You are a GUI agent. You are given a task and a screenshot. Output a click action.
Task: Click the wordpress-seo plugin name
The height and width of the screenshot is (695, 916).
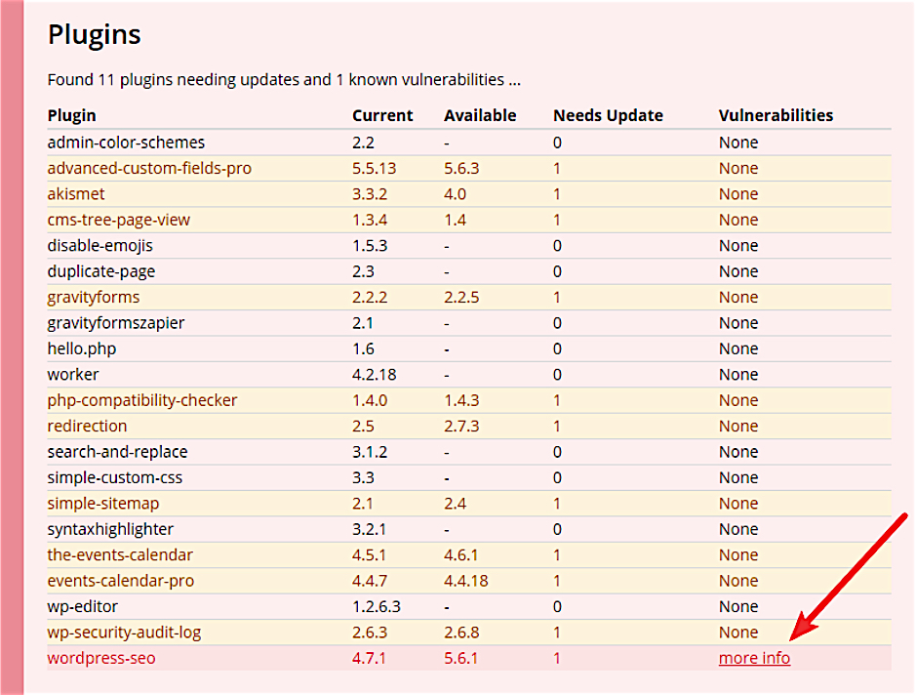click(x=101, y=658)
